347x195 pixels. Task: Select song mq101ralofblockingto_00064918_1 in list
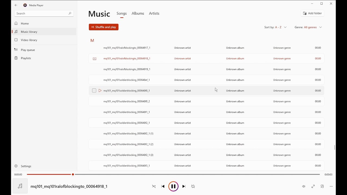coord(206,58)
